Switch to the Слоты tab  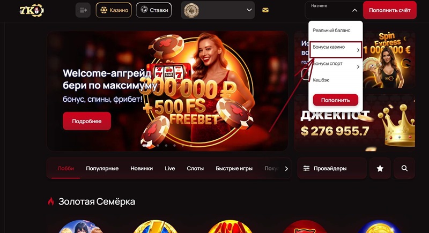click(x=195, y=169)
